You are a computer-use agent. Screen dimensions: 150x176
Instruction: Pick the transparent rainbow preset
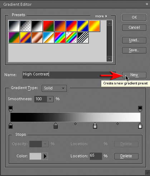[x=71, y=37]
